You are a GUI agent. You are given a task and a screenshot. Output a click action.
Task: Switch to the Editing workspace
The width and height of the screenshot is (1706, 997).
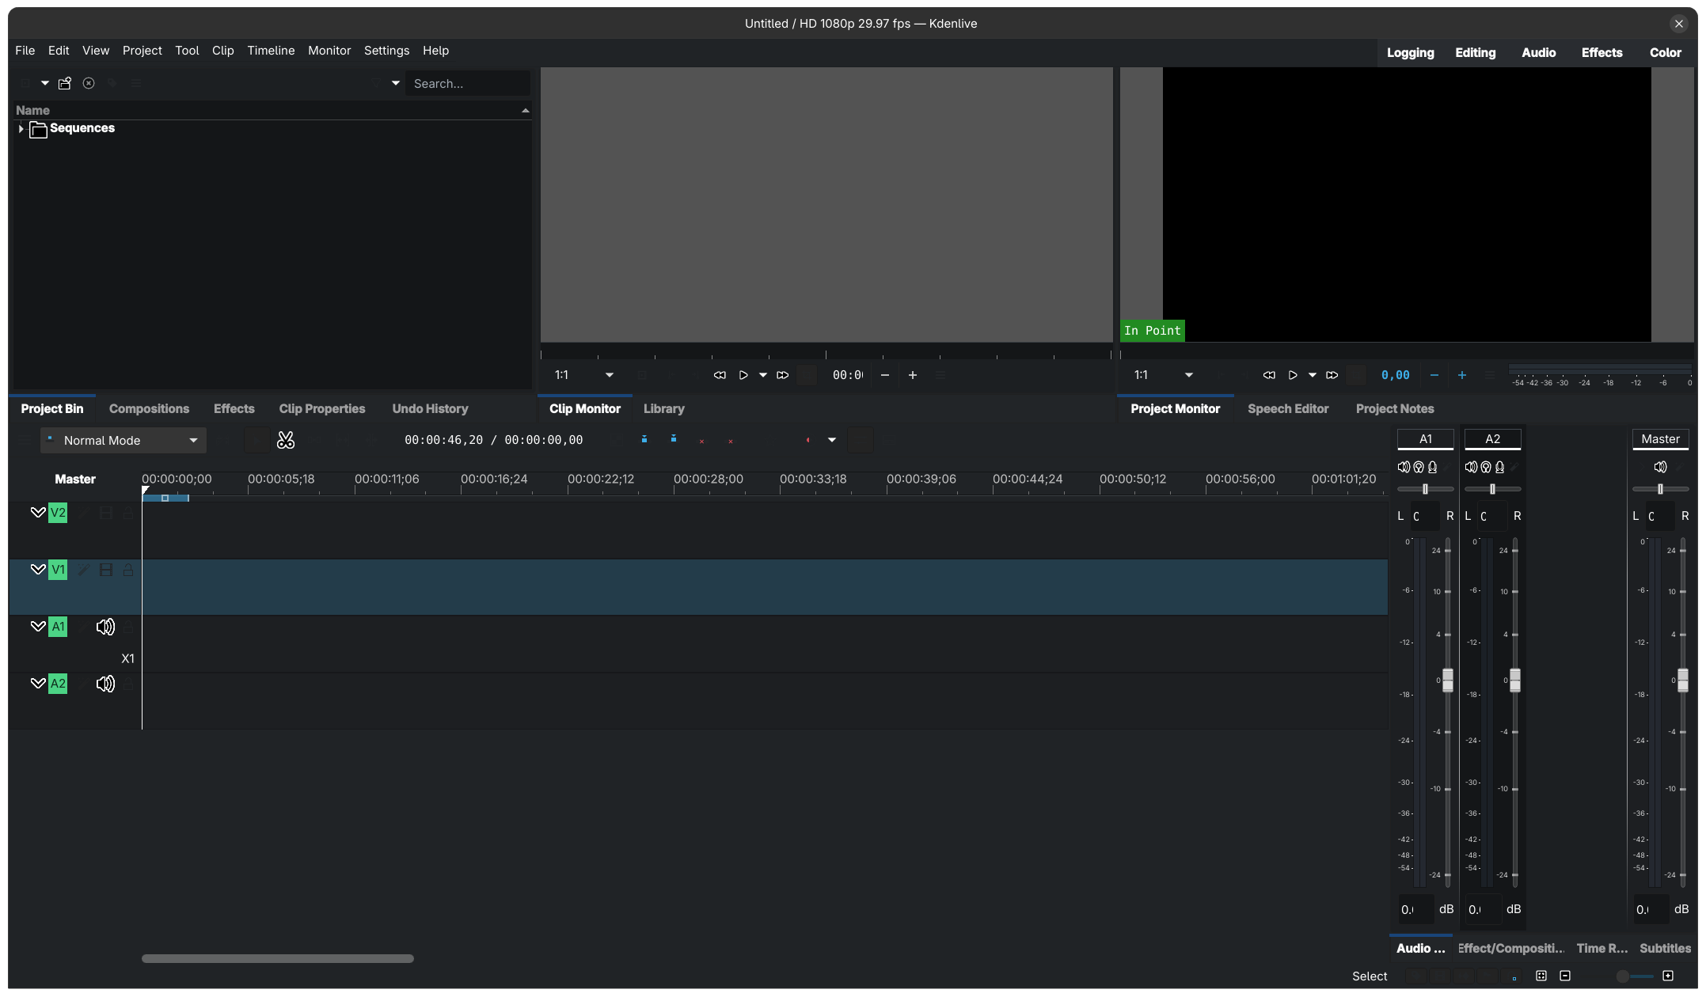tap(1475, 53)
